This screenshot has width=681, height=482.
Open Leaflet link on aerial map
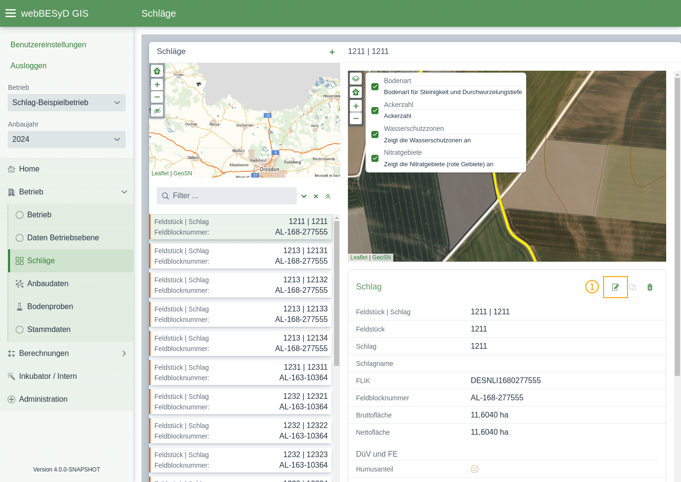tap(359, 257)
